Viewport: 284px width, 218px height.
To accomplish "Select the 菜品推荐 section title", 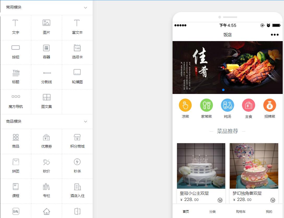I will 228,131.
